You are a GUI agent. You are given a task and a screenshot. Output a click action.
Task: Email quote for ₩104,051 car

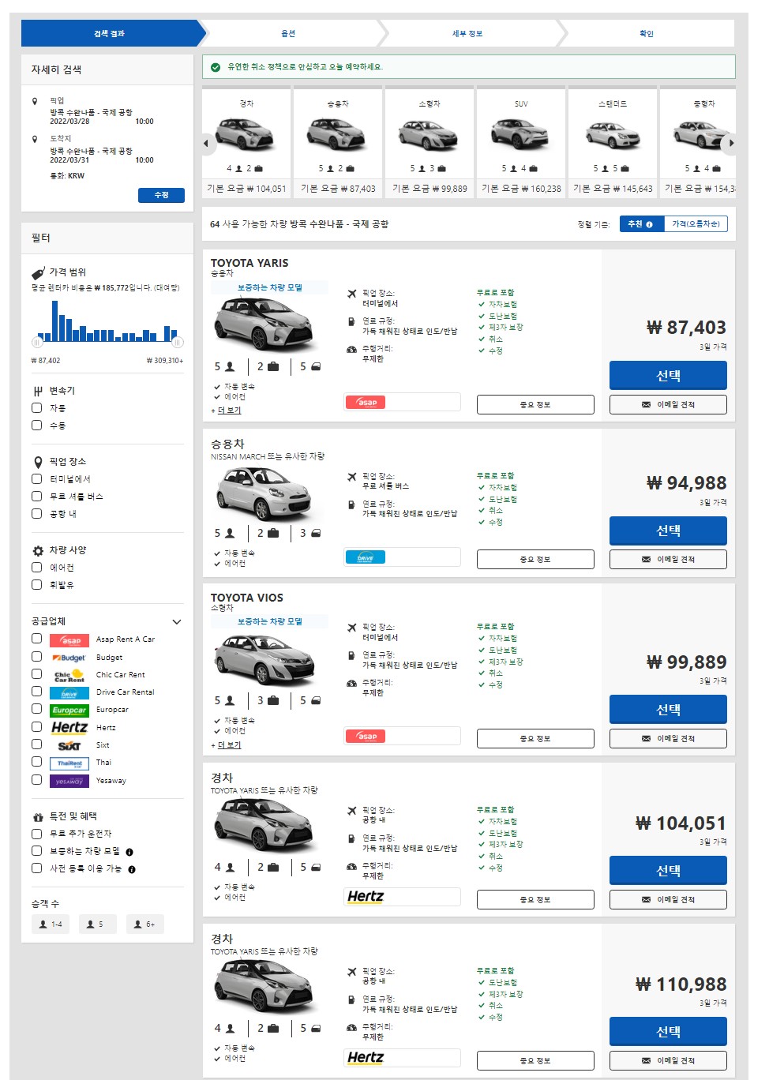pyautogui.click(x=668, y=900)
